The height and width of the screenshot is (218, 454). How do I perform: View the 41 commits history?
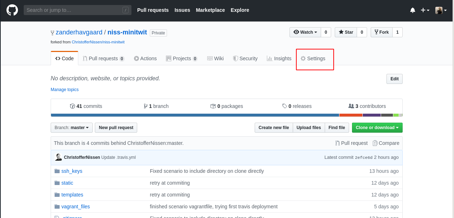pyautogui.click(x=86, y=106)
